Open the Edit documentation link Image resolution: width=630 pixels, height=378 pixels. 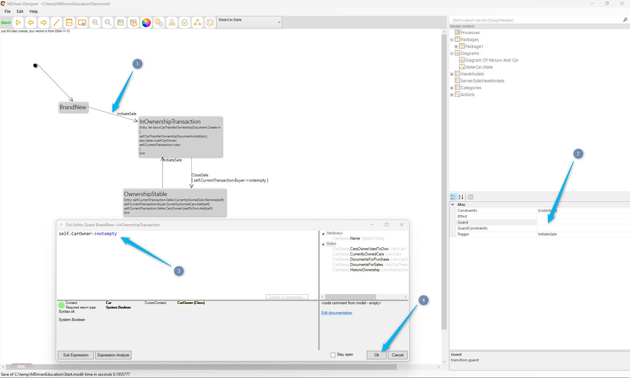(337, 313)
